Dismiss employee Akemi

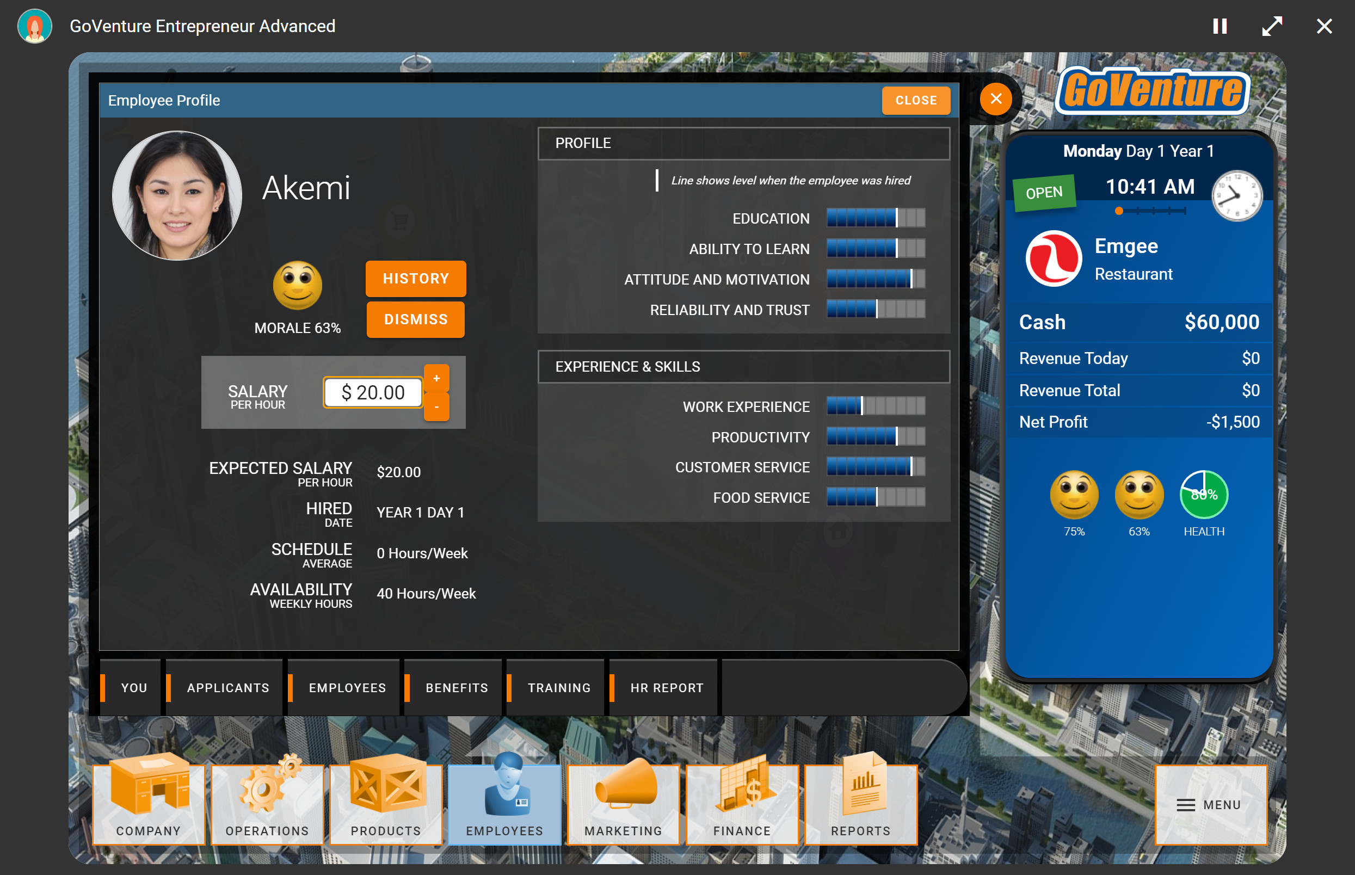415,319
